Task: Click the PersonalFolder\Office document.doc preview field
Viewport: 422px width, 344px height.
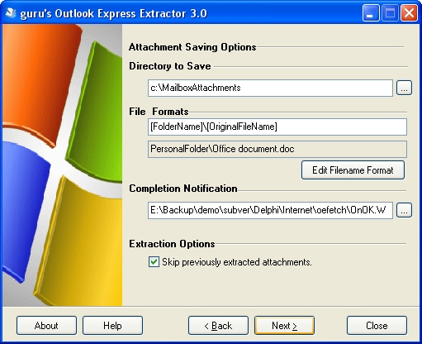Action: [277, 149]
